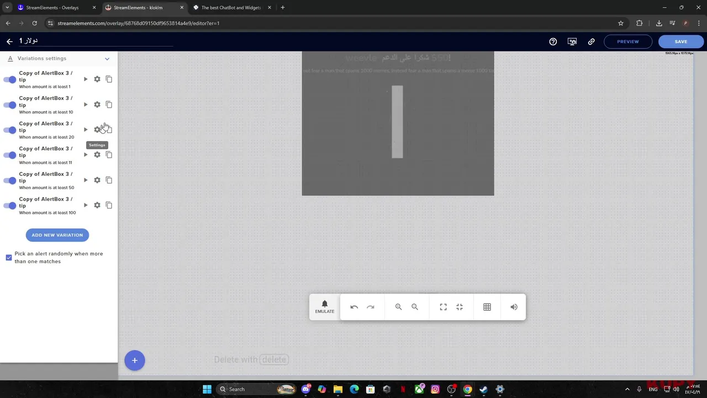Play the 'at least 11' variation arrow
The image size is (707, 398).
tap(86, 155)
